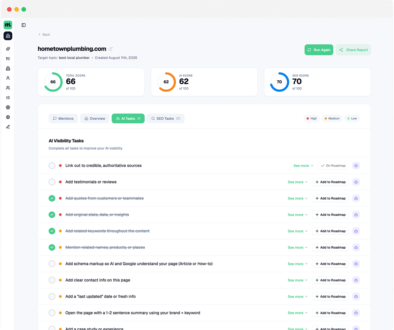Open the single person icon in sidebar
The height and width of the screenshot is (330, 394).
click(x=8, y=78)
